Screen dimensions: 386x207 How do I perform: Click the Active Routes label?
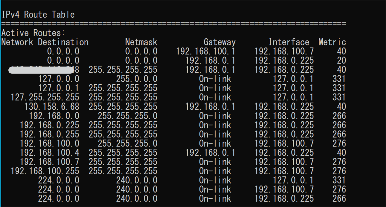pyautogui.click(x=33, y=33)
